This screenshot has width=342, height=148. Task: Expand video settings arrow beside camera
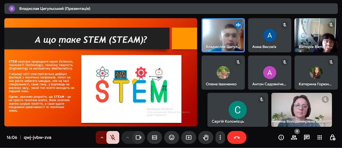pos(128,137)
